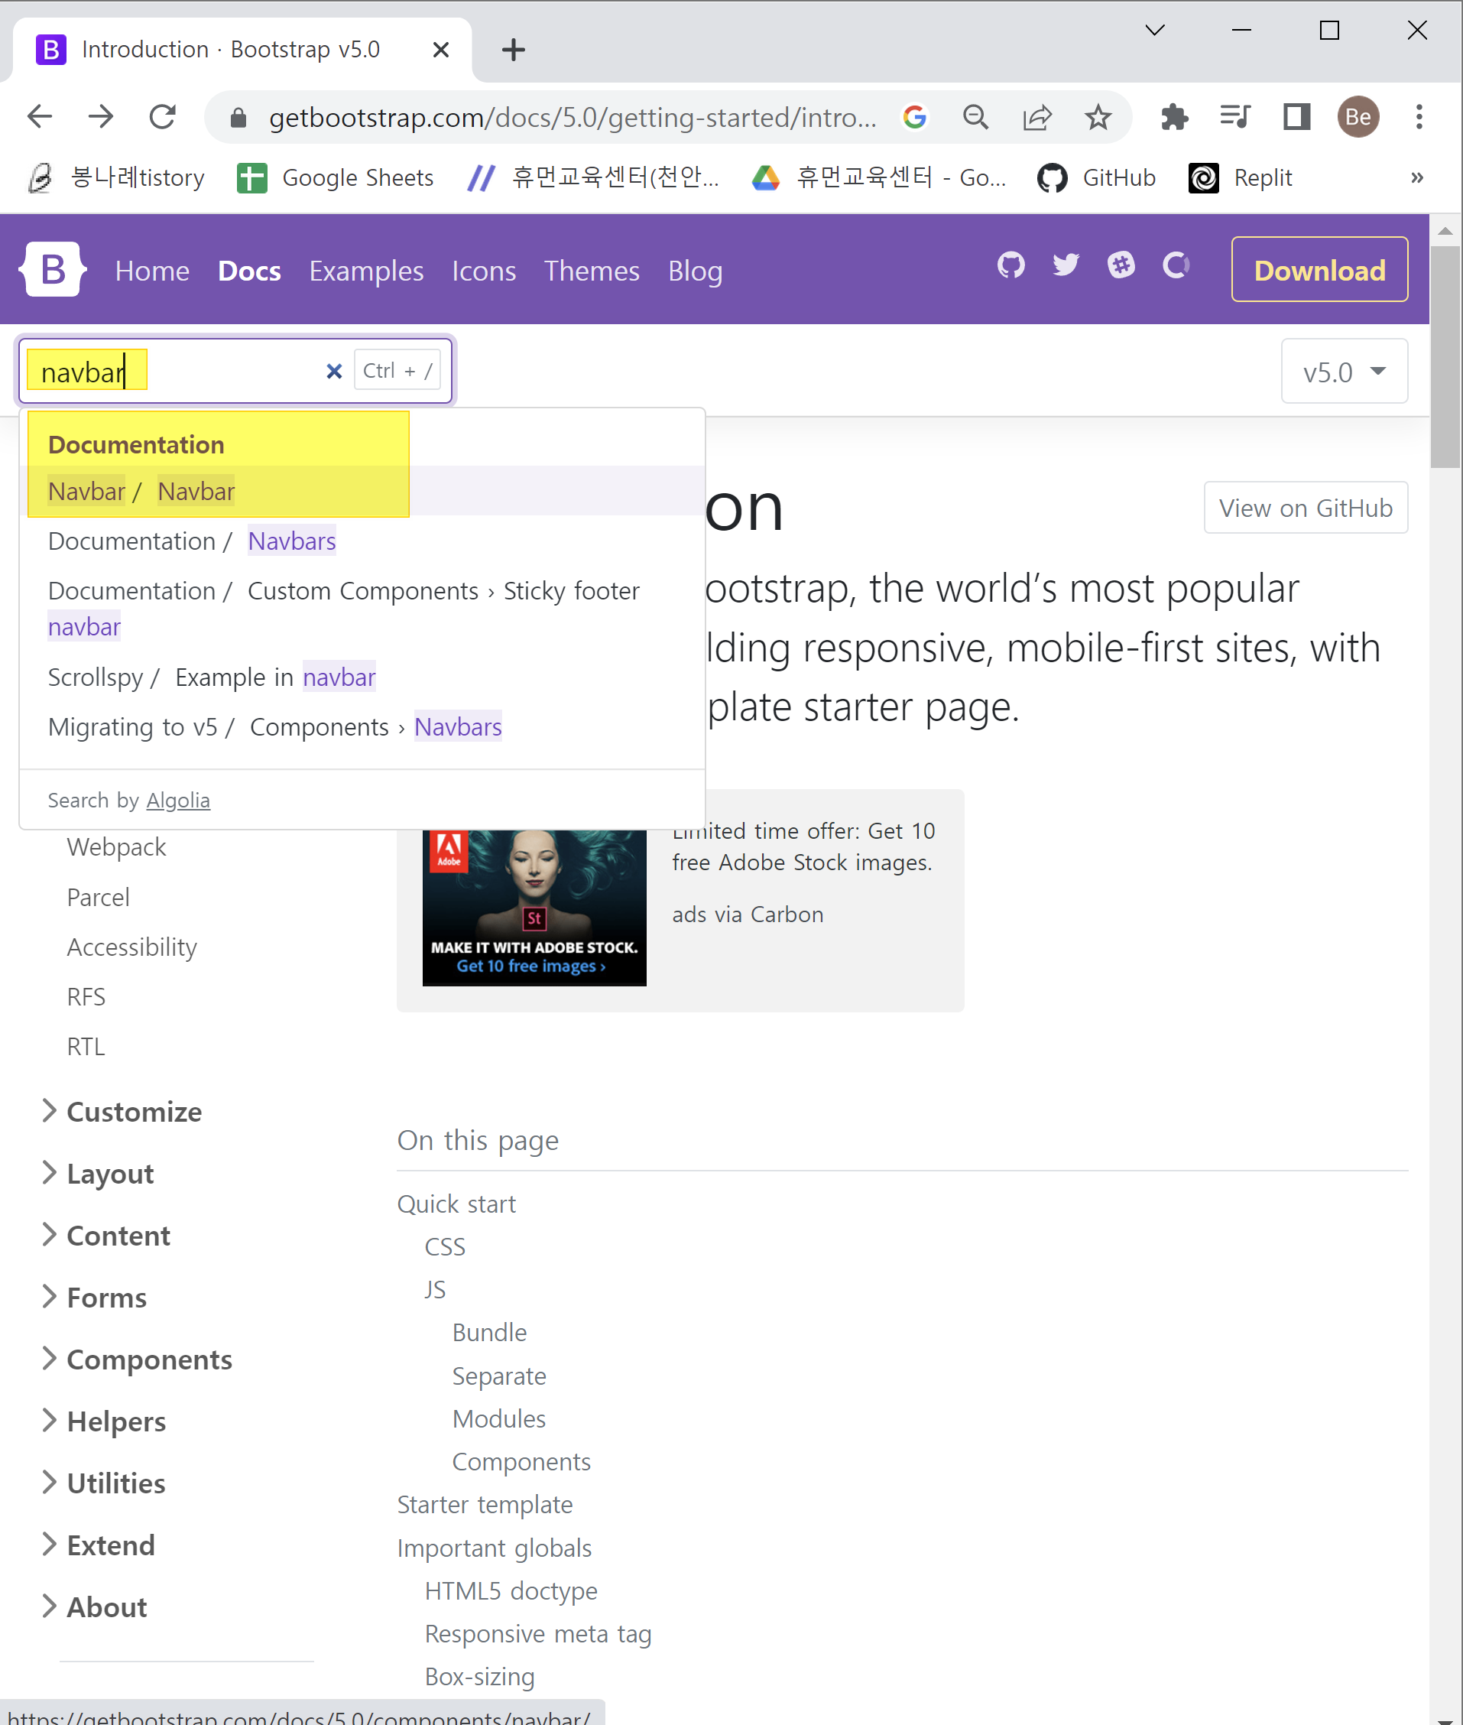This screenshot has height=1725, width=1463.
Task: Select Migrating to v5 Navbars result
Action: pyautogui.click(x=362, y=727)
